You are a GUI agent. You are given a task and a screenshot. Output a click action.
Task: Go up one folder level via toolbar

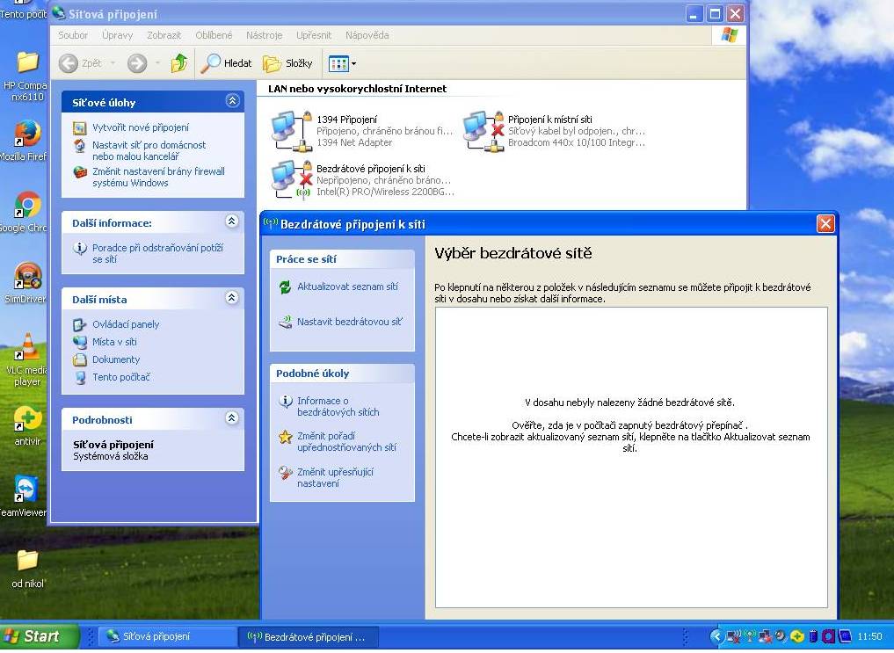tap(179, 63)
